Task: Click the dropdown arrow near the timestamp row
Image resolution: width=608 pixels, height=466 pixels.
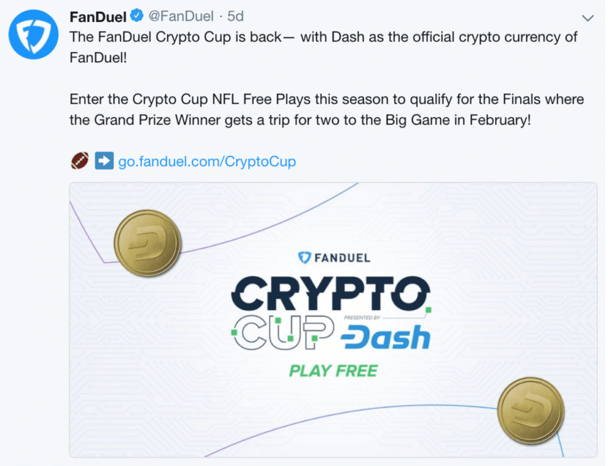Action: click(x=587, y=17)
